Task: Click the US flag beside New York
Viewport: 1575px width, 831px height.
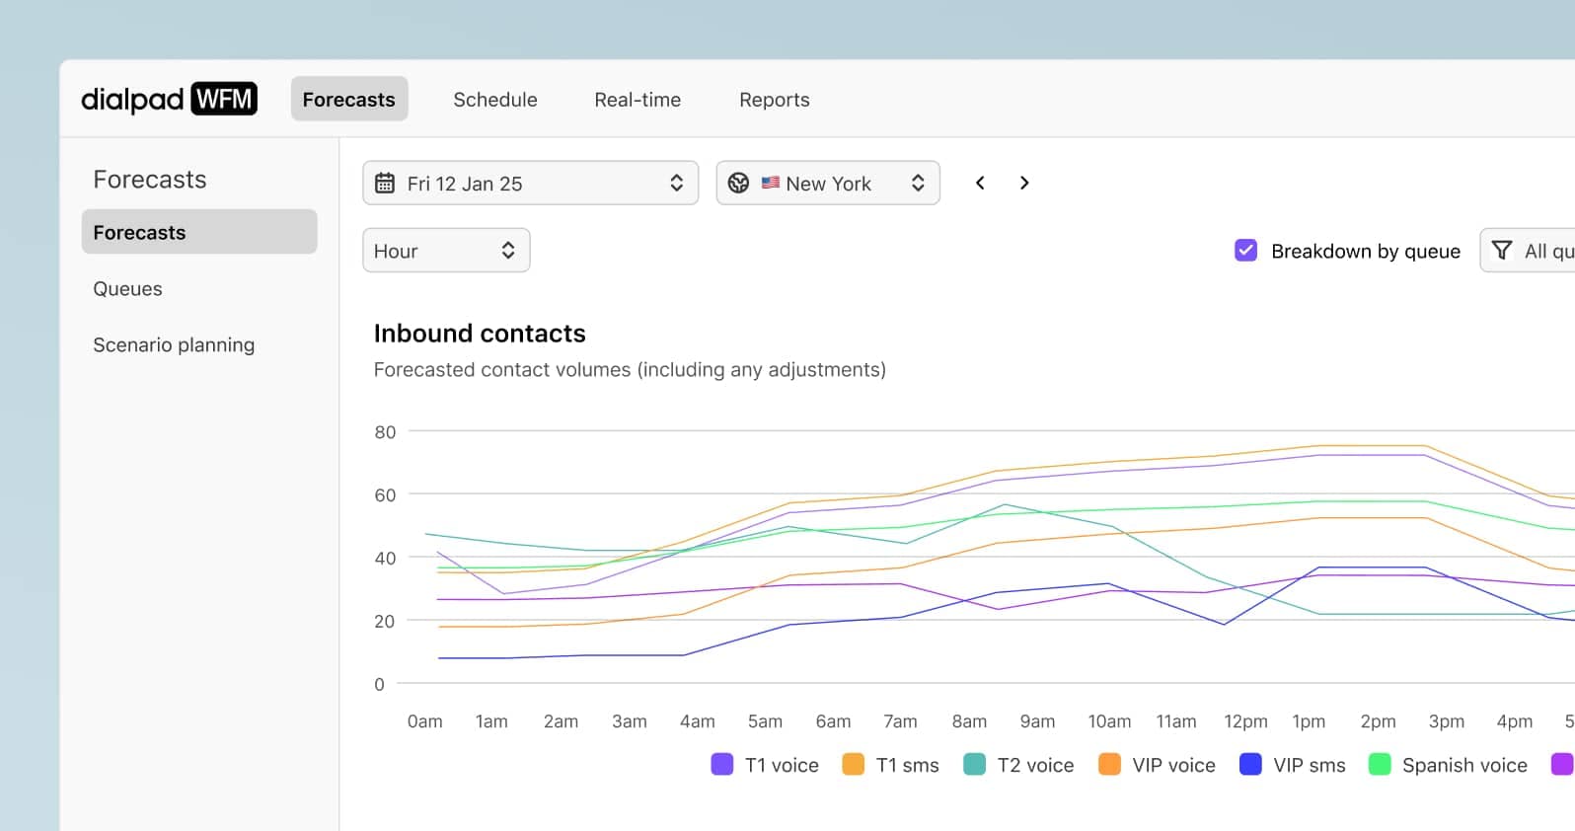Action: click(x=771, y=184)
